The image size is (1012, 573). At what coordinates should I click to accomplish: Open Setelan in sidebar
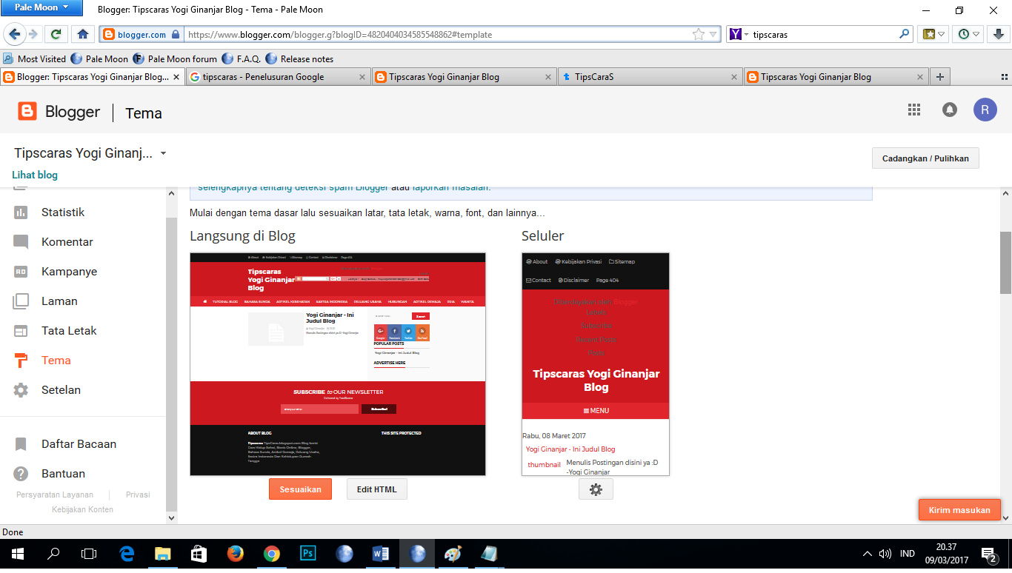61,390
